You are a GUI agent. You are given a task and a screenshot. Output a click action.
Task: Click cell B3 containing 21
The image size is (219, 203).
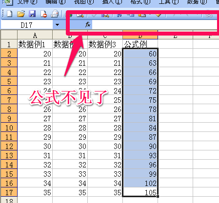(70, 63)
